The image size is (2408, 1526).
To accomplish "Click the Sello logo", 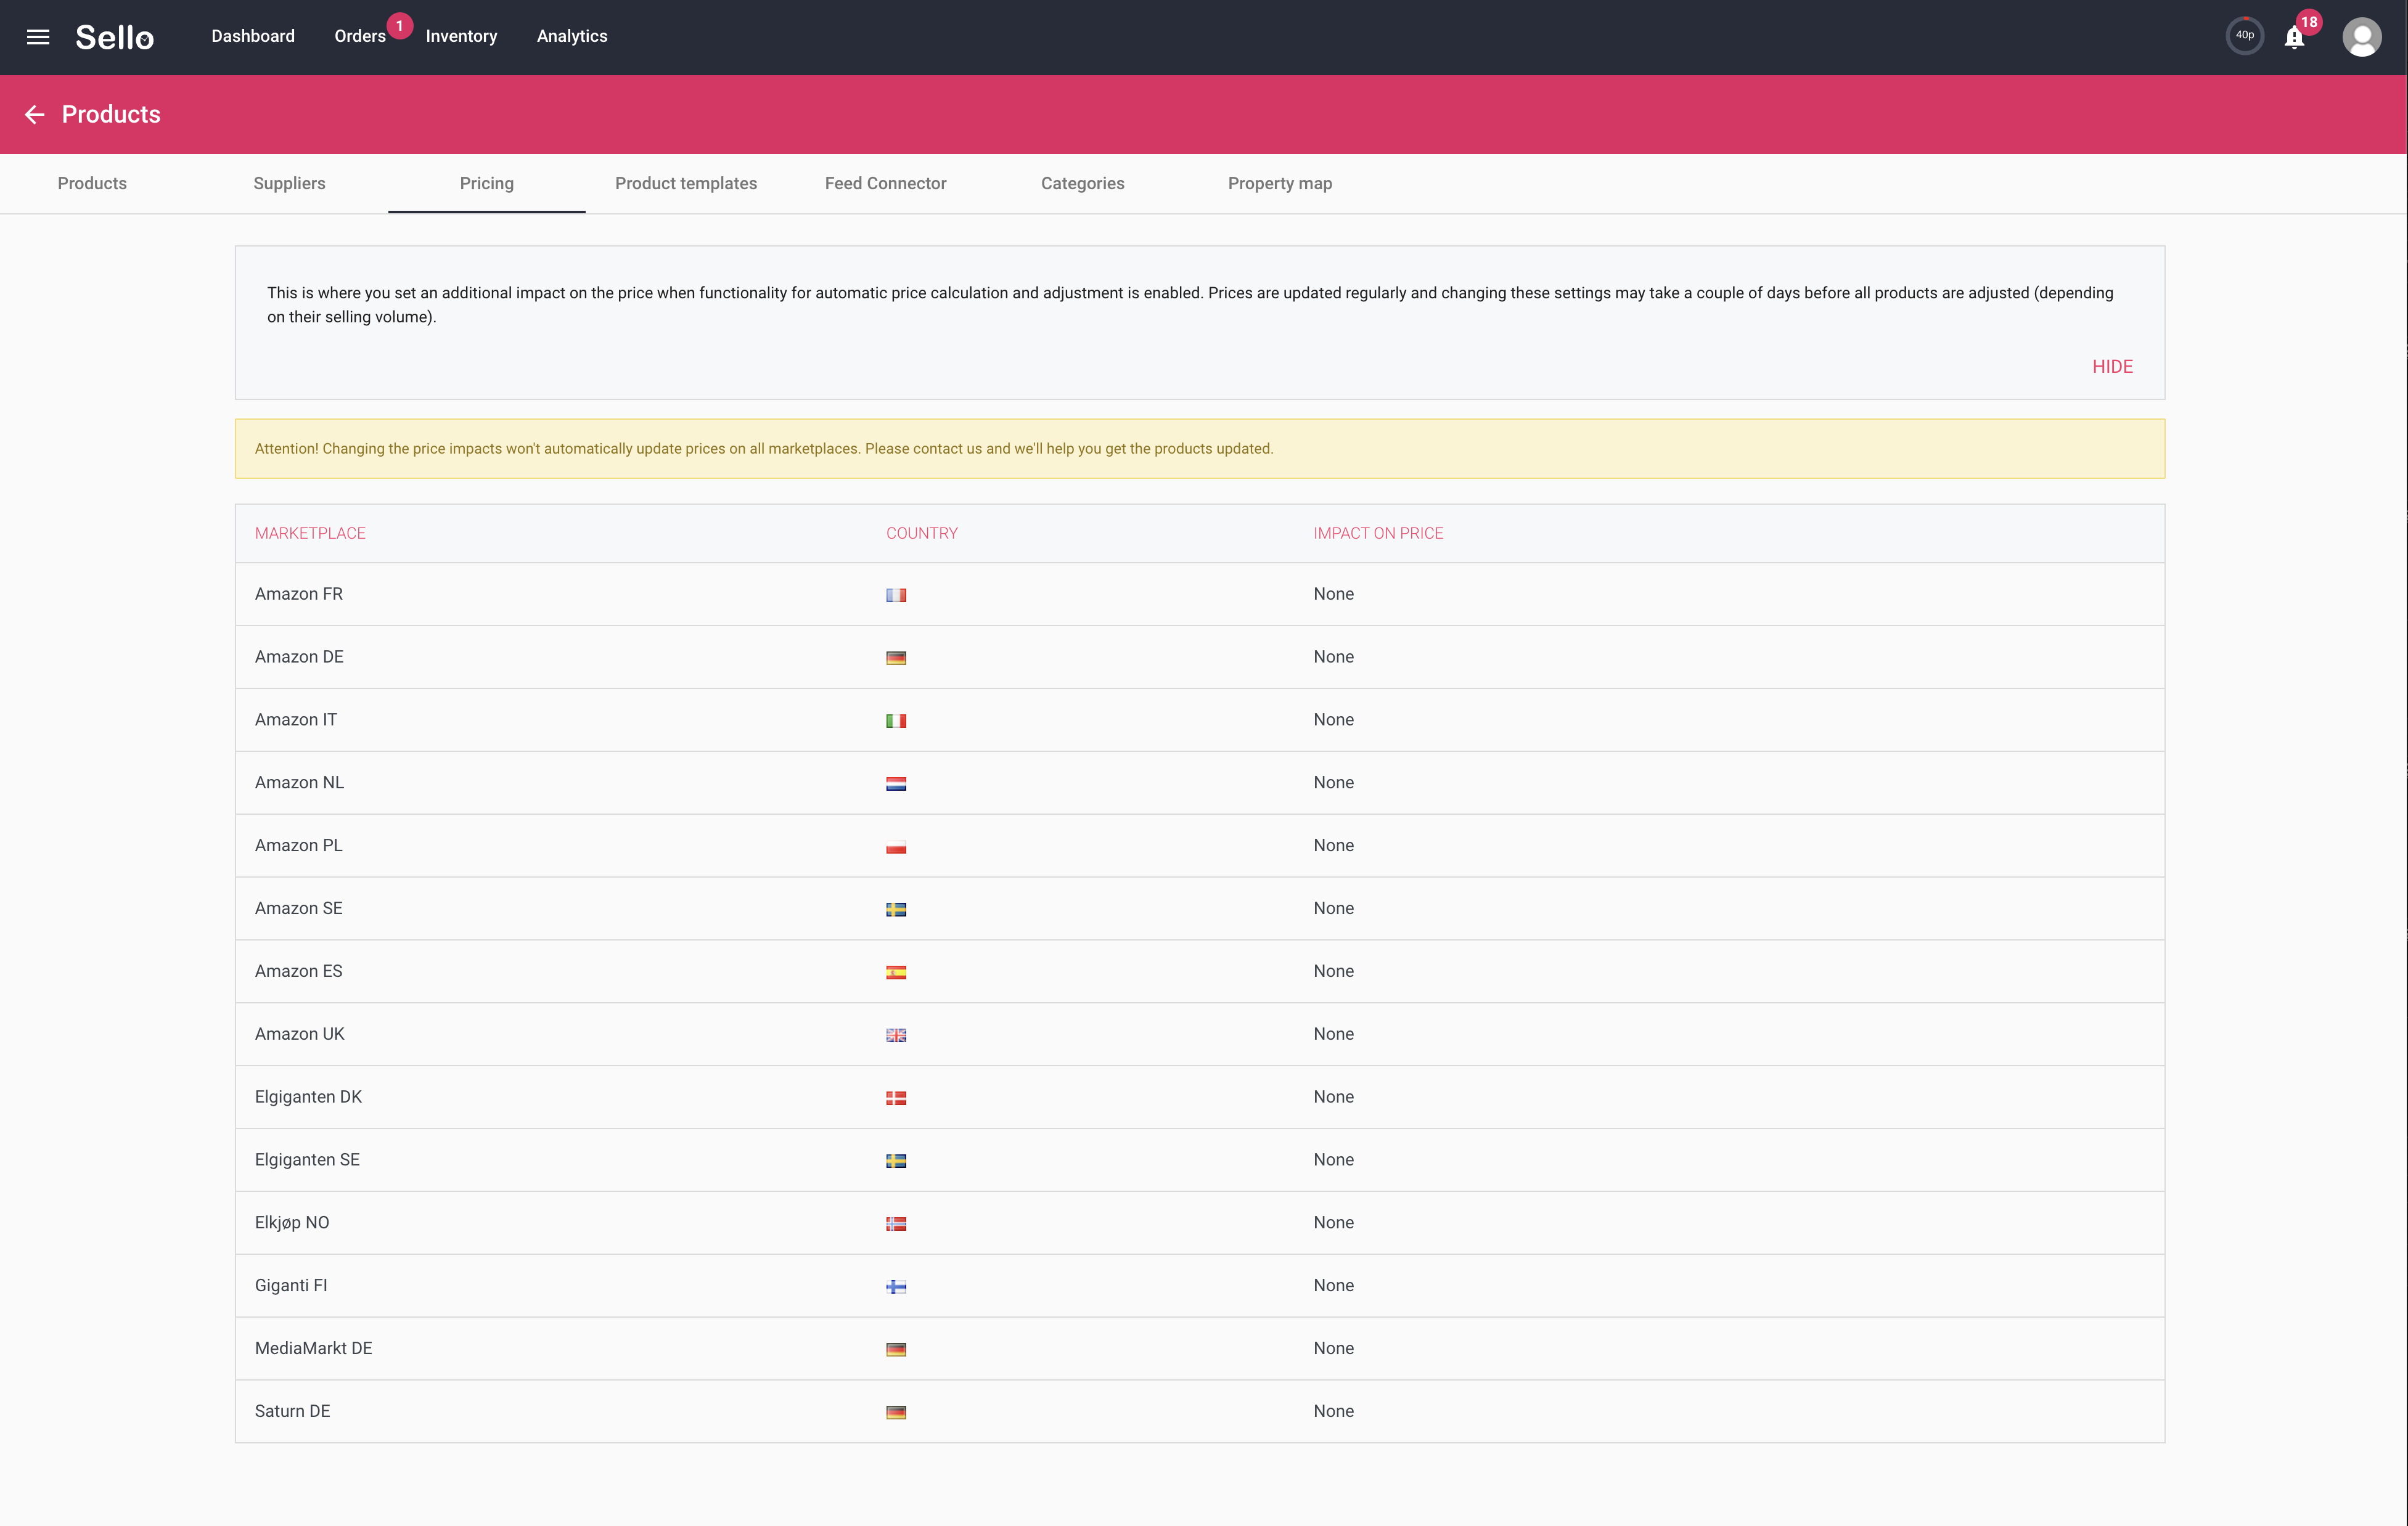I will [x=114, y=37].
